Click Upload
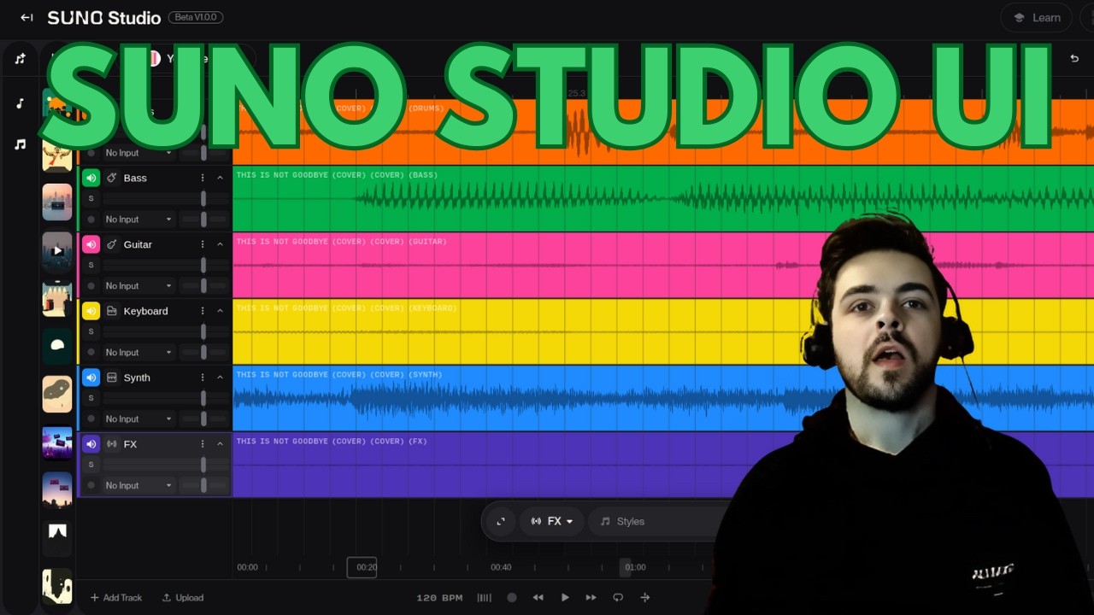 point(183,598)
